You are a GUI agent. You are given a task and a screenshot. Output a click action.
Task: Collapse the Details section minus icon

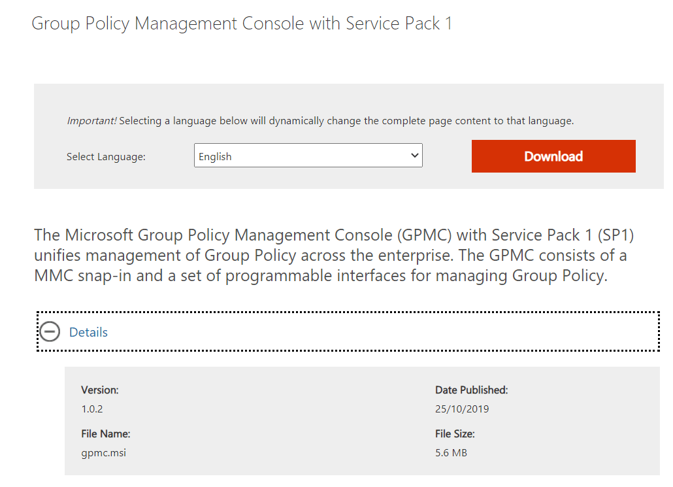tap(50, 332)
